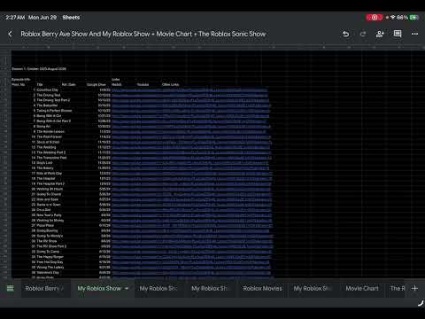The image size is (425, 319).
Task: Open the link in The Babysitter row
Action: click(x=191, y=105)
